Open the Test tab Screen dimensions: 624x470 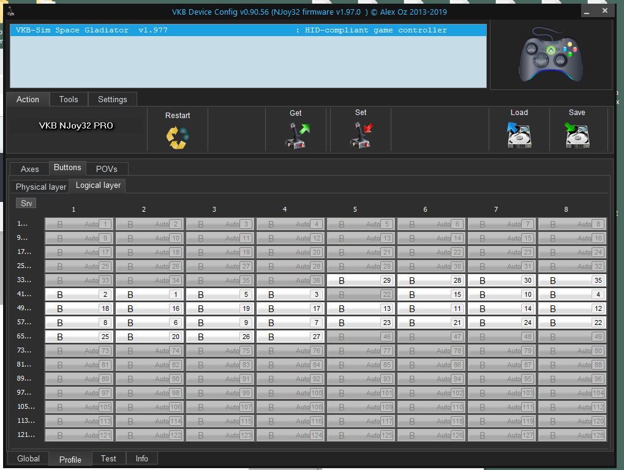(x=108, y=458)
